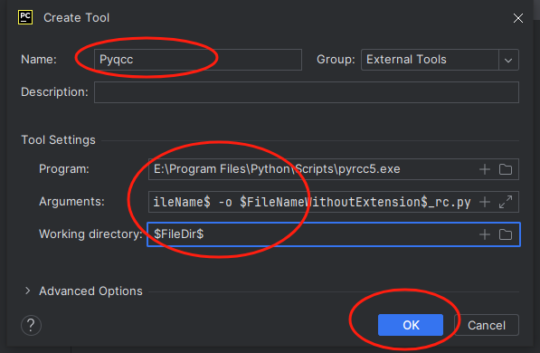Focus the Name field containing Pyqcc
Viewport: 540px width, 353px height.
[198, 60]
